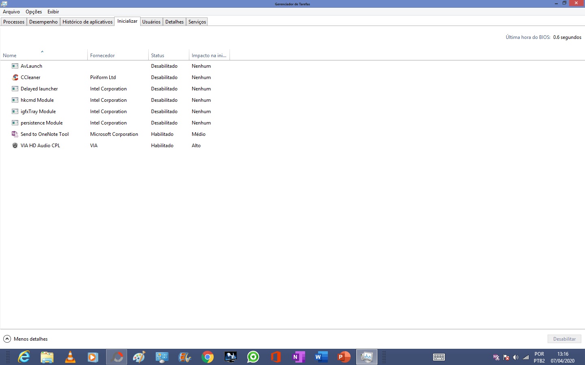Select the CCleaner row name
Screen dimensions: 585x365
30,77
